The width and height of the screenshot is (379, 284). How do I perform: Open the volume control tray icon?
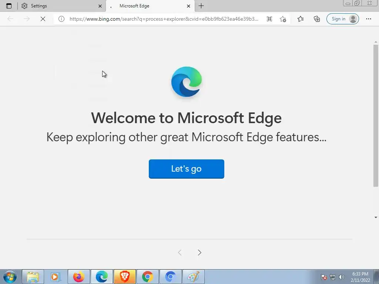(341, 277)
